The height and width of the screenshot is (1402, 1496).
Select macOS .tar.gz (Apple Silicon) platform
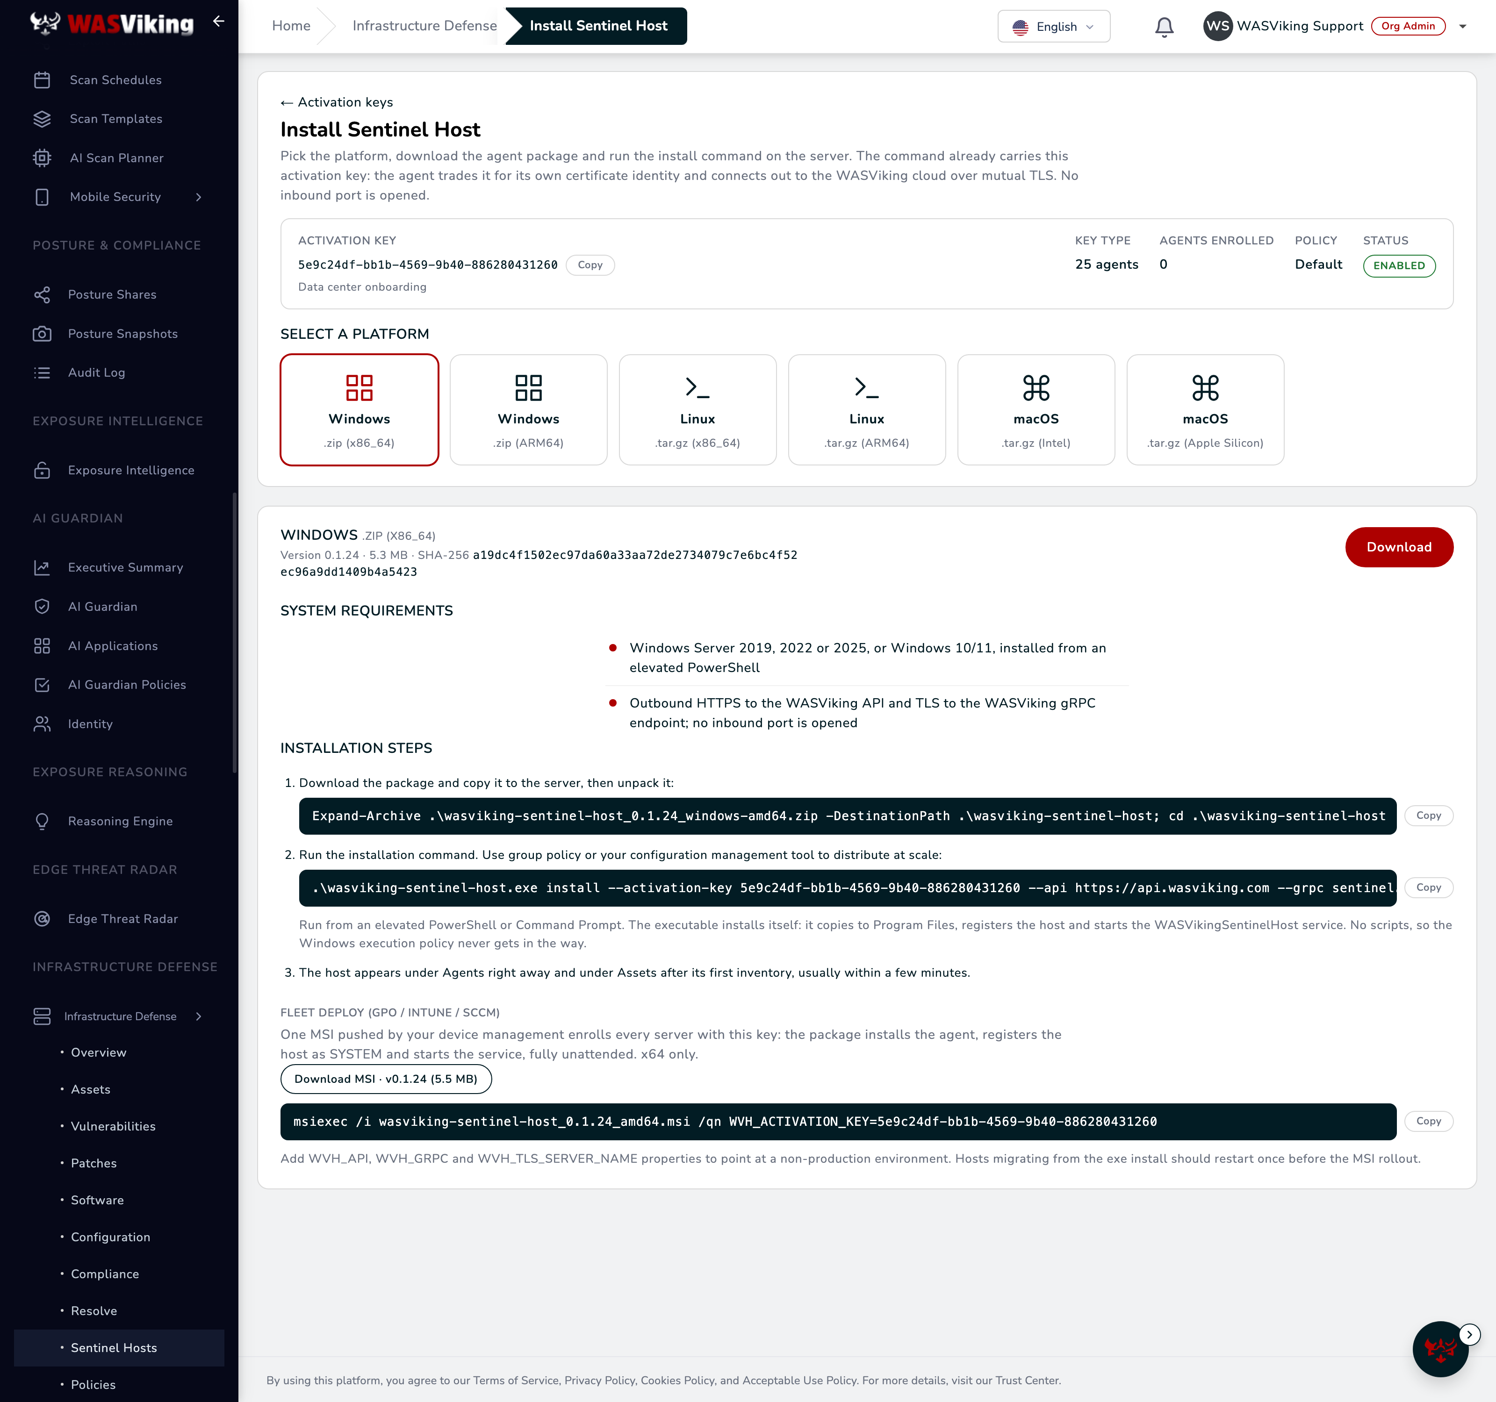[1206, 410]
